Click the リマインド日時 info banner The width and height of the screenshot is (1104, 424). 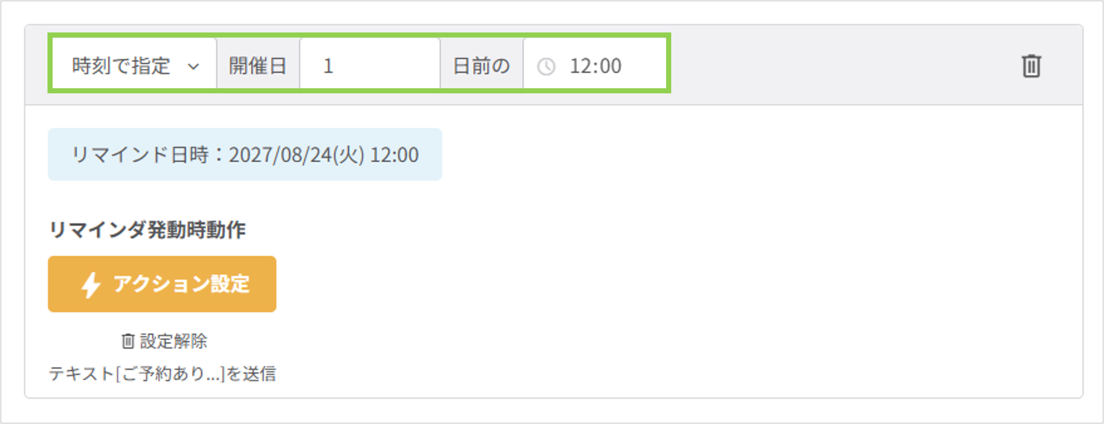click(x=245, y=154)
